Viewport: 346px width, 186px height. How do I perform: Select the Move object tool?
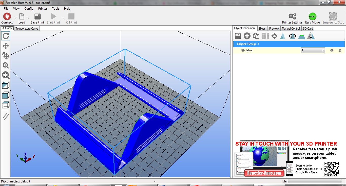6,56
